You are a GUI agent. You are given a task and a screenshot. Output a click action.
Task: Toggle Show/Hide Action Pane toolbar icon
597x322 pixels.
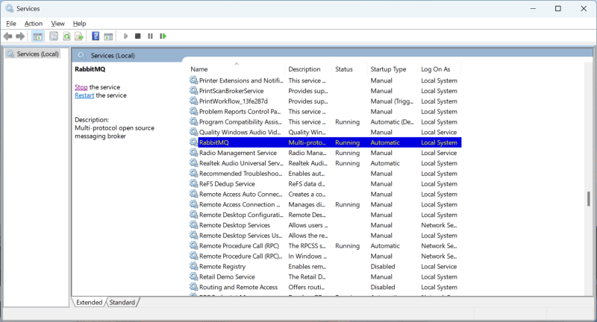pyautogui.click(x=108, y=37)
